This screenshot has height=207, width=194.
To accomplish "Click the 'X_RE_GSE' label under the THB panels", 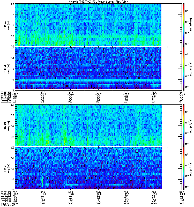I will [6, 92].
